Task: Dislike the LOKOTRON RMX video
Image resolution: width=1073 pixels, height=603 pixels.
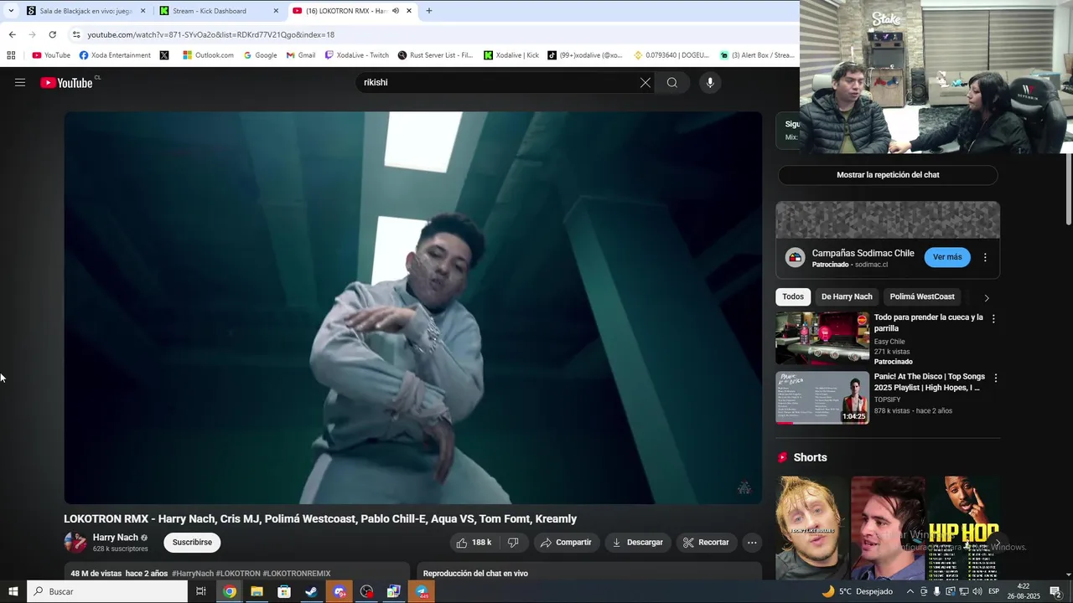Action: pos(513,543)
